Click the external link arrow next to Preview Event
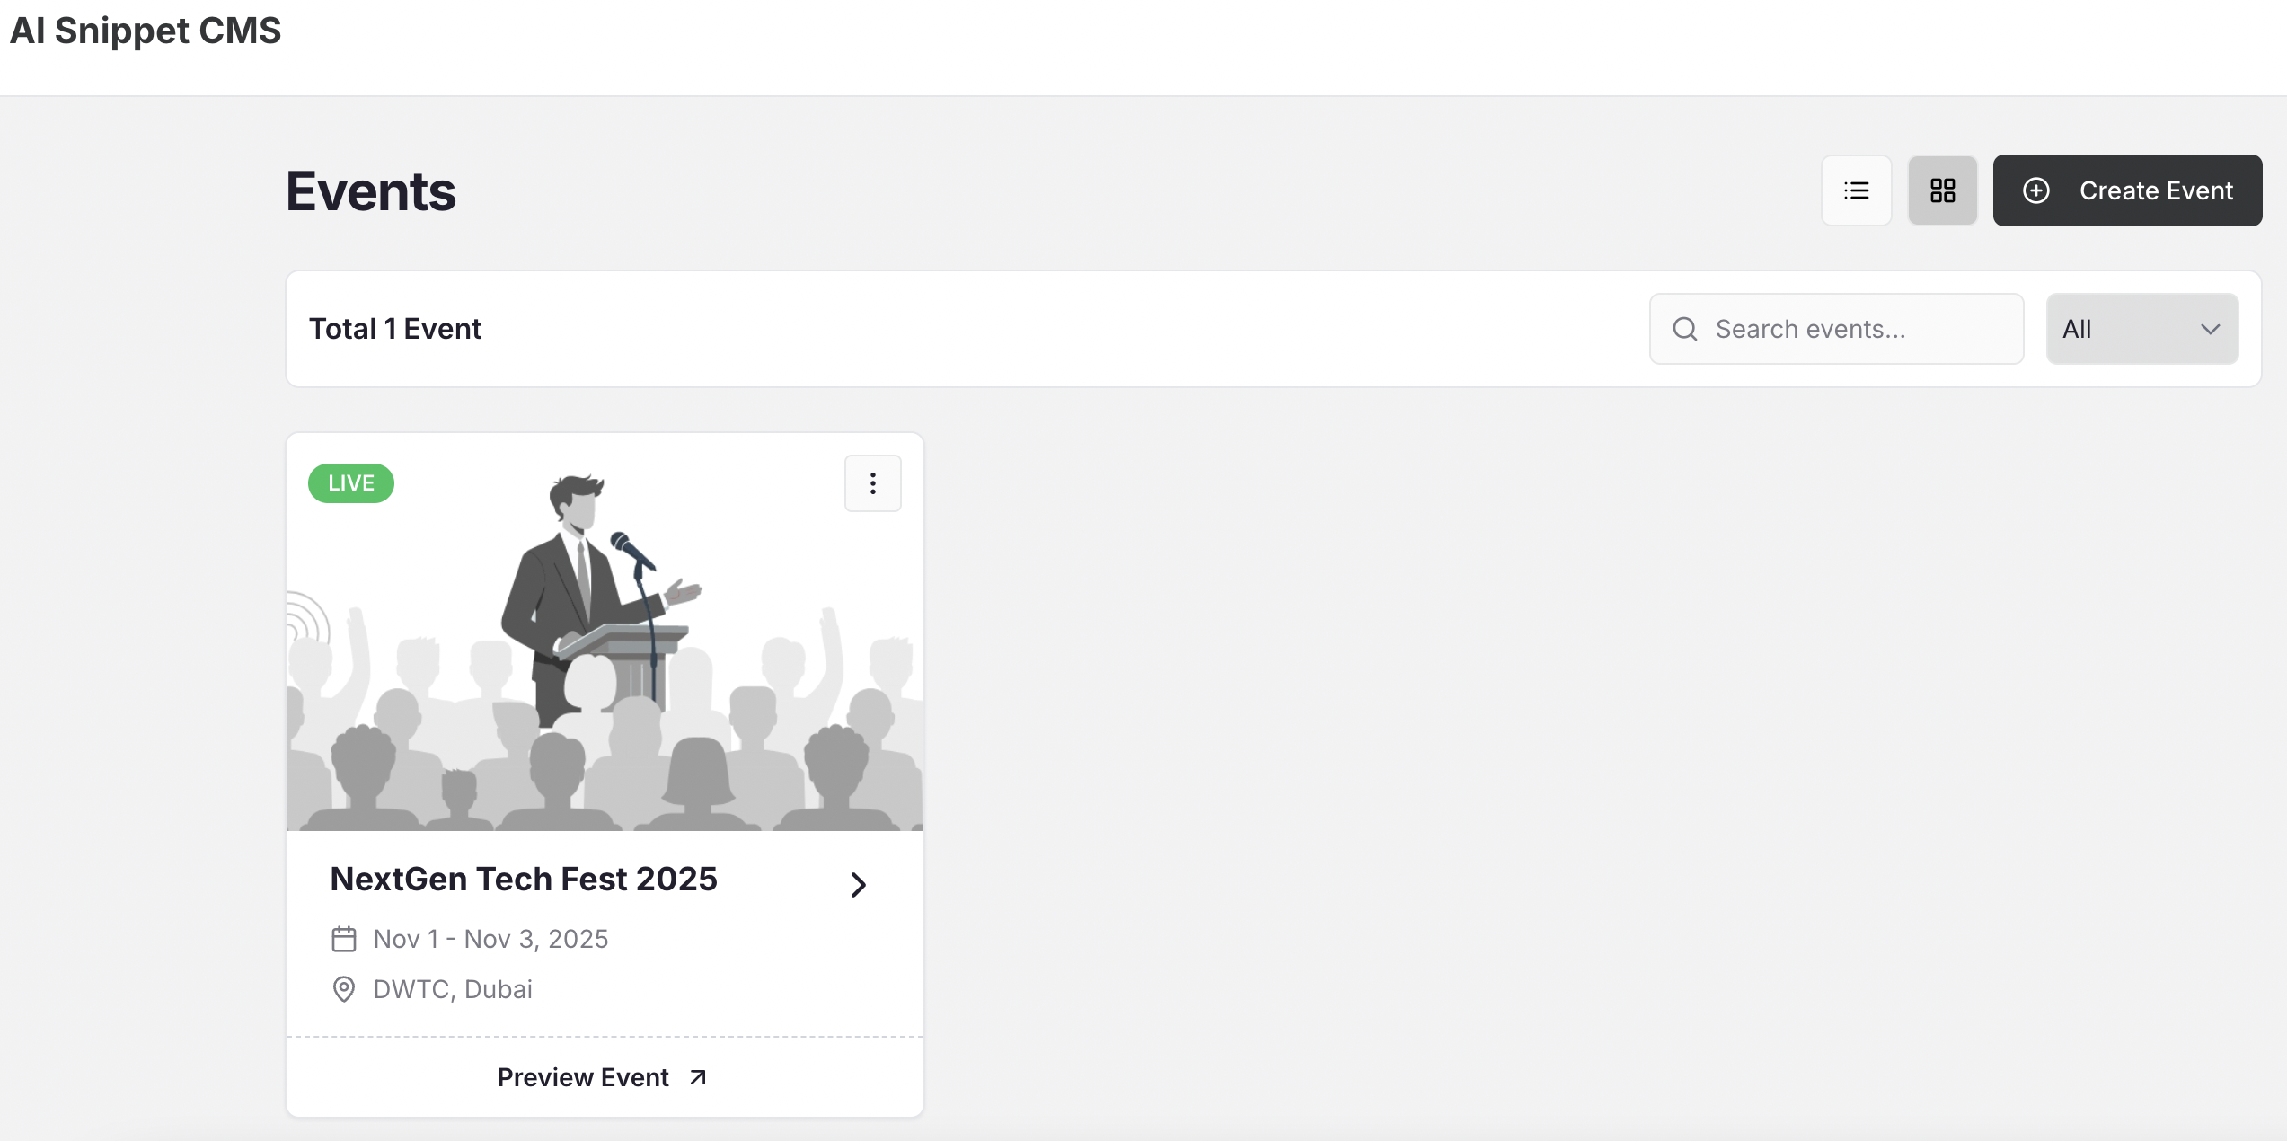Image resolution: width=2287 pixels, height=1141 pixels. point(696,1077)
